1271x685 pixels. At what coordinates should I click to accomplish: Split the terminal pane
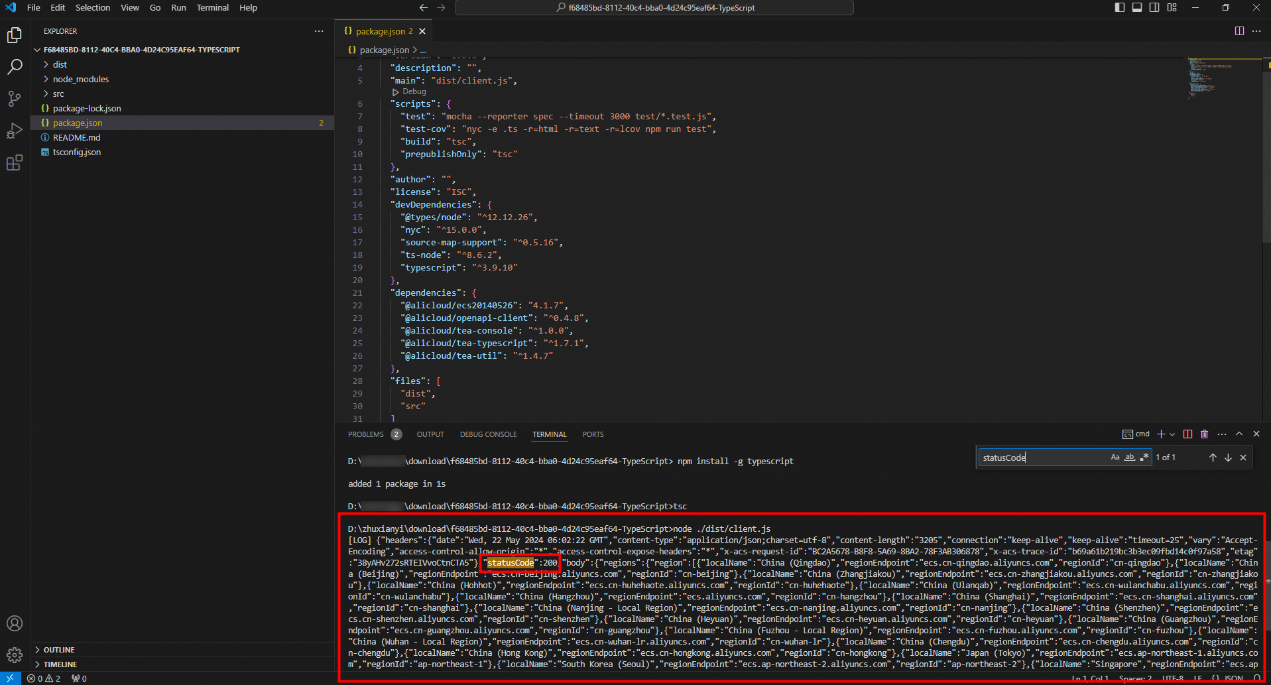pyautogui.click(x=1187, y=434)
